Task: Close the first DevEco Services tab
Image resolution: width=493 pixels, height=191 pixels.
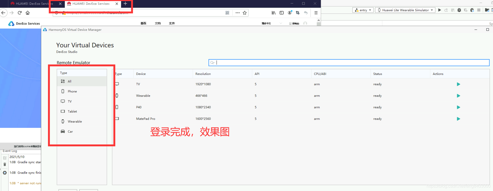Action: click(x=60, y=4)
